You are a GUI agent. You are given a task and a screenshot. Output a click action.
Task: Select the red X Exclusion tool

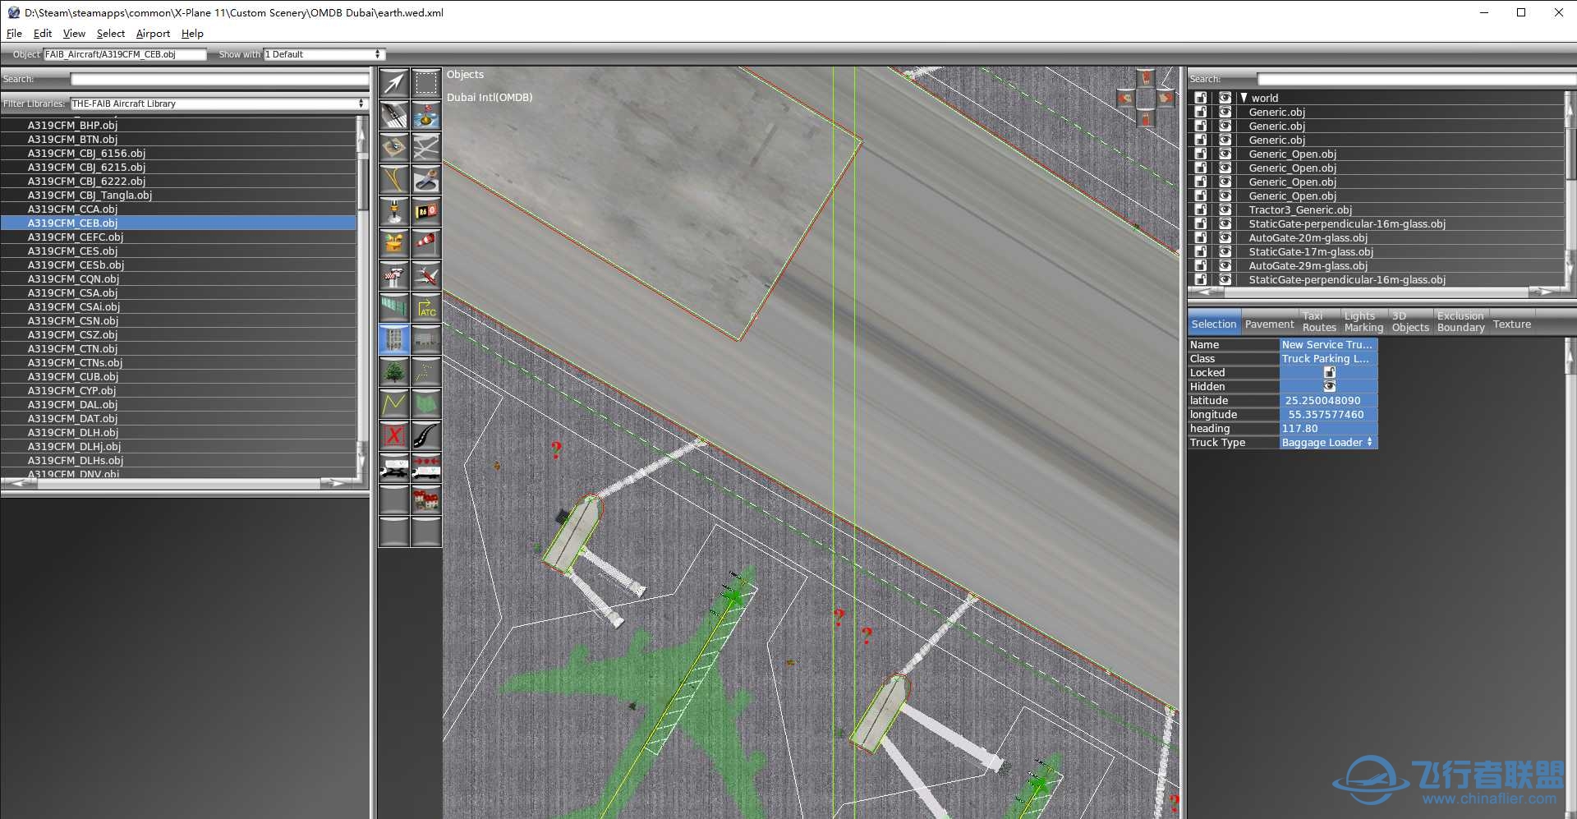pos(394,435)
